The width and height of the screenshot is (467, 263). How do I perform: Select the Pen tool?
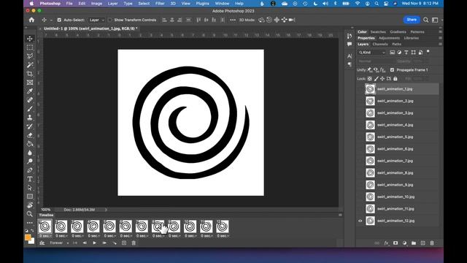(30, 170)
